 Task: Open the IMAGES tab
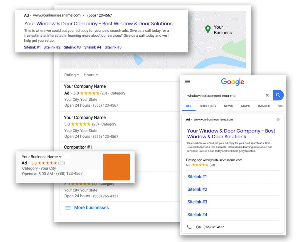coord(264,106)
